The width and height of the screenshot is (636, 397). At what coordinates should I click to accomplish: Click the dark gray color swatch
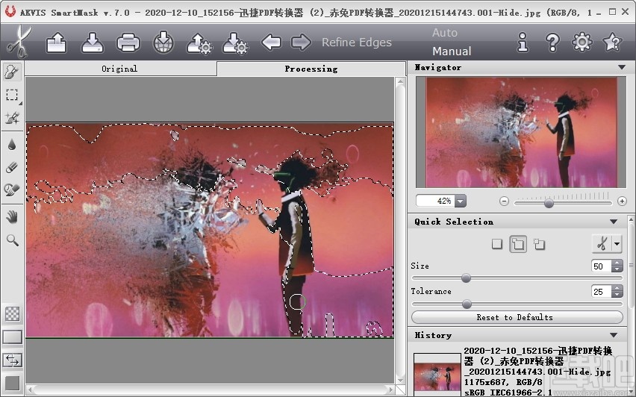click(12, 384)
